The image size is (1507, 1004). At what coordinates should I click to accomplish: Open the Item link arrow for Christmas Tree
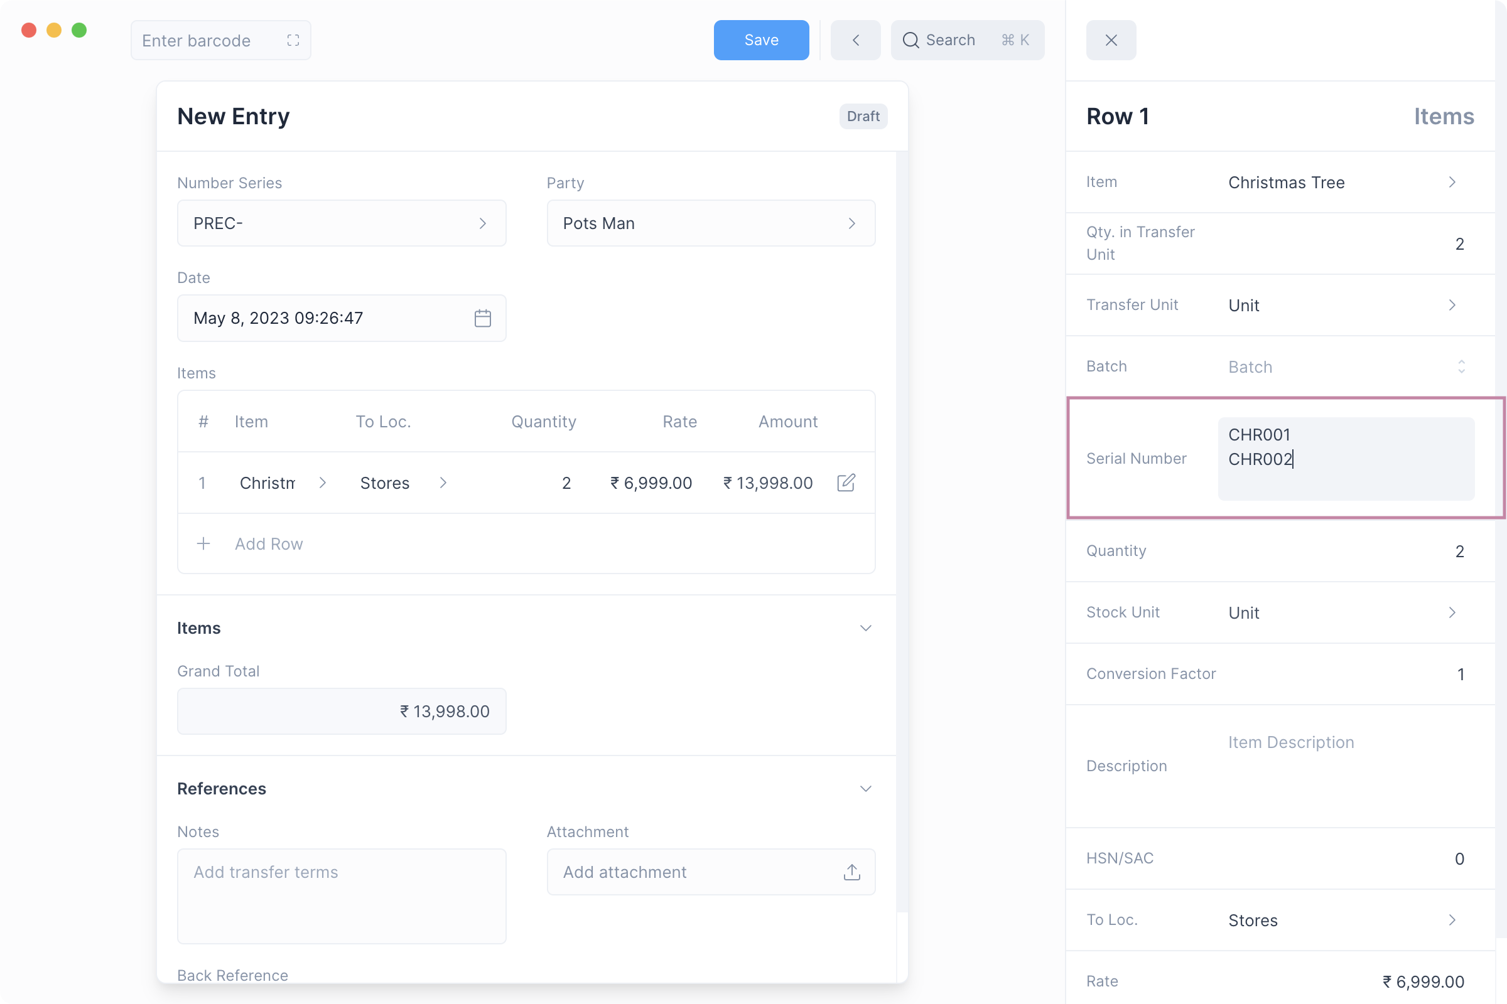click(x=1452, y=183)
